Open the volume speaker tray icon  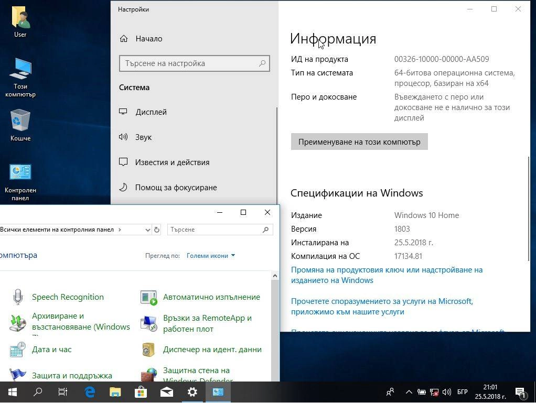pos(447,392)
